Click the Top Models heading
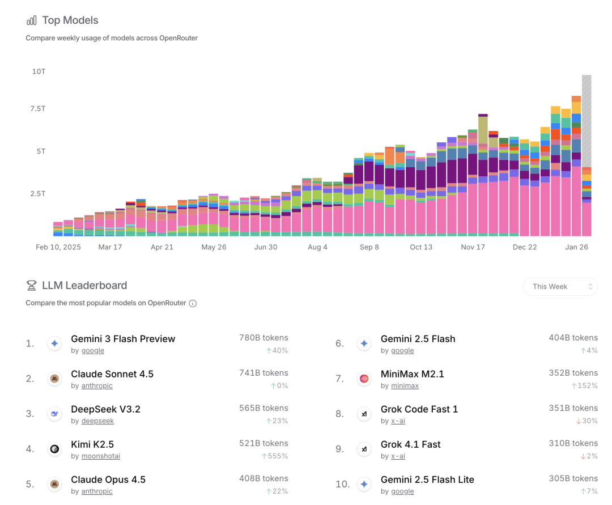The width and height of the screenshot is (612, 505). click(x=70, y=20)
